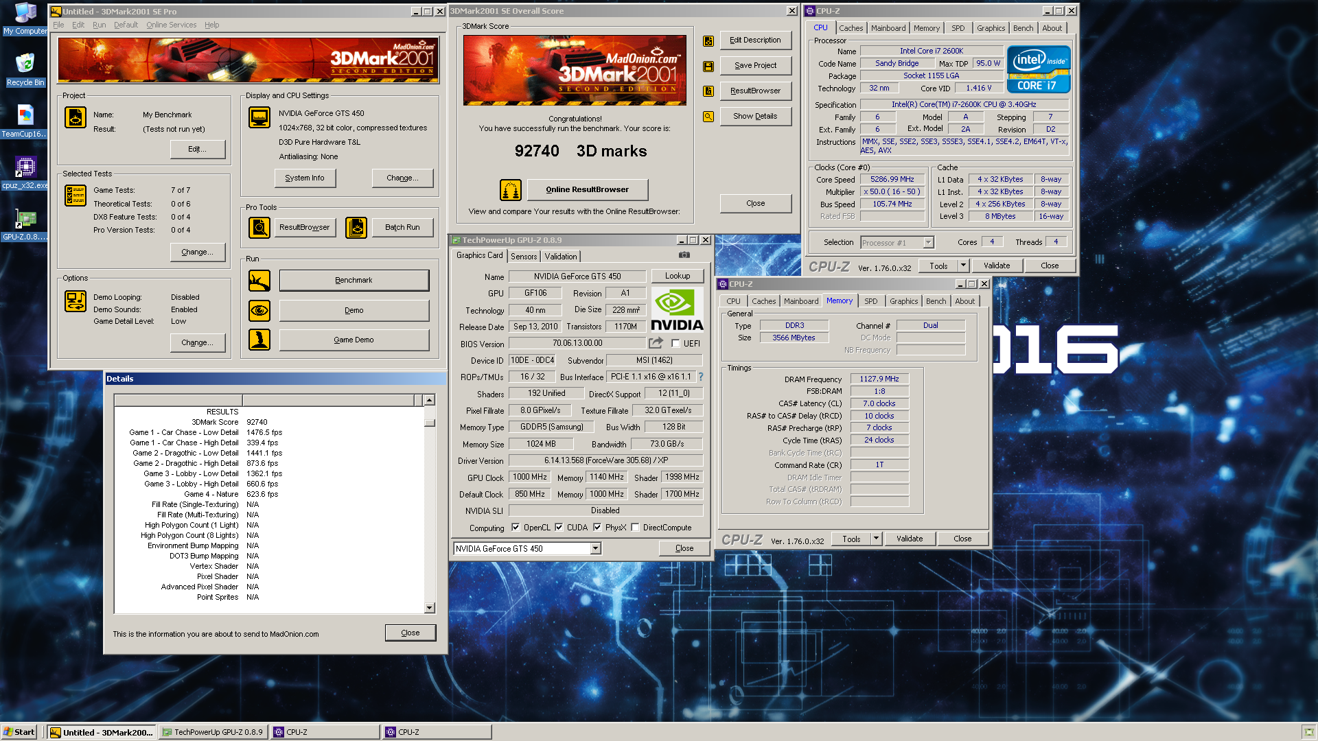The image size is (1318, 741).
Task: Open the File menu in 3DMark2001
Action: (x=58, y=25)
